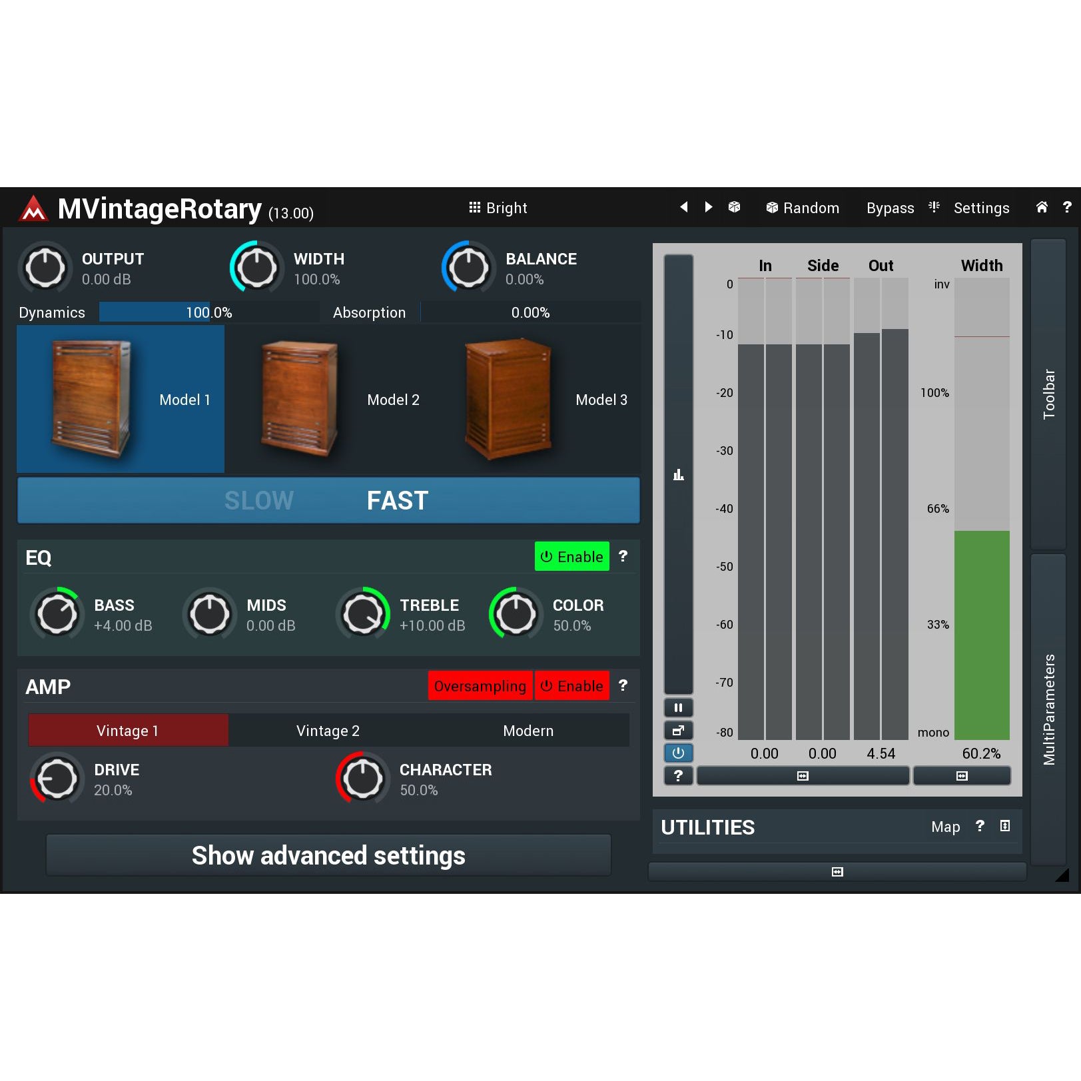Select the Model 2 cabinet thumbnail
Screen dimensions: 1081x1081
coord(328,400)
